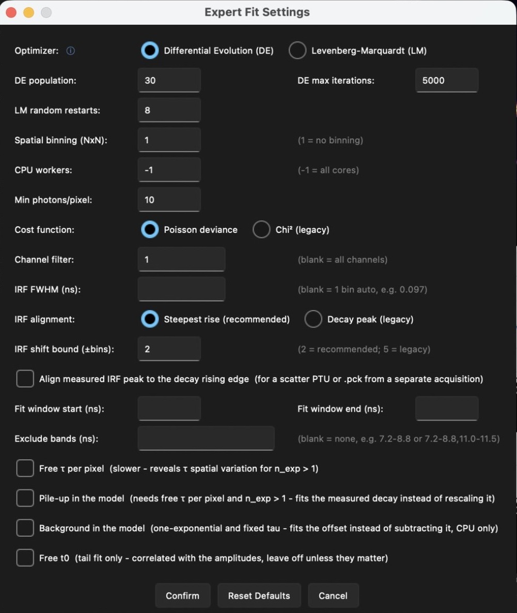Cancel the Expert Fit Settings dialog
The image size is (517, 613).
[333, 595]
